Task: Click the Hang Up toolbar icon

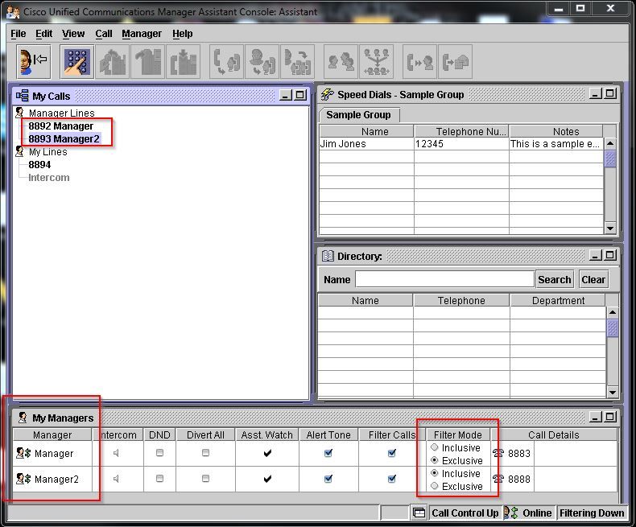Action: tap(147, 62)
